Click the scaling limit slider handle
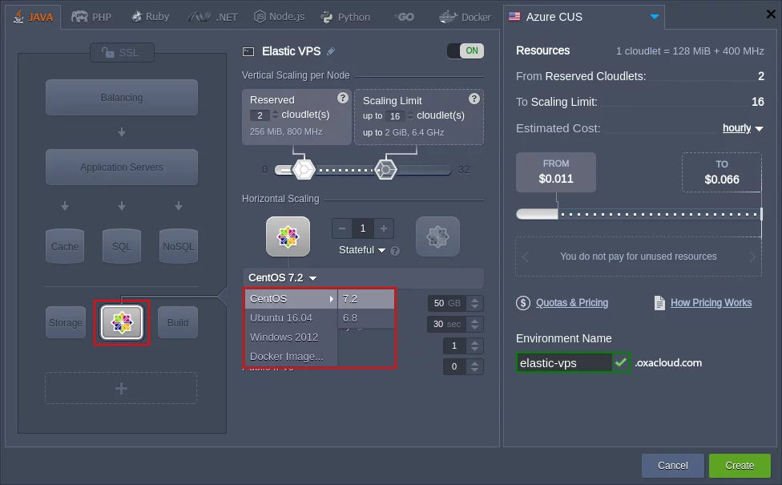The image size is (782, 485). 385,170
